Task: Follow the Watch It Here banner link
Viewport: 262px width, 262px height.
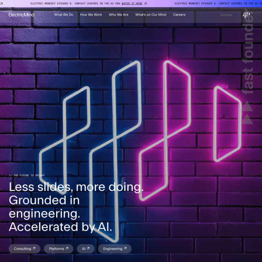Action: pos(132,3)
